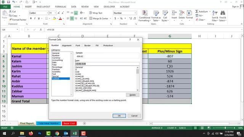Apply the Comma Style icon
This screenshot has width=244, height=137.
coord(125,19)
